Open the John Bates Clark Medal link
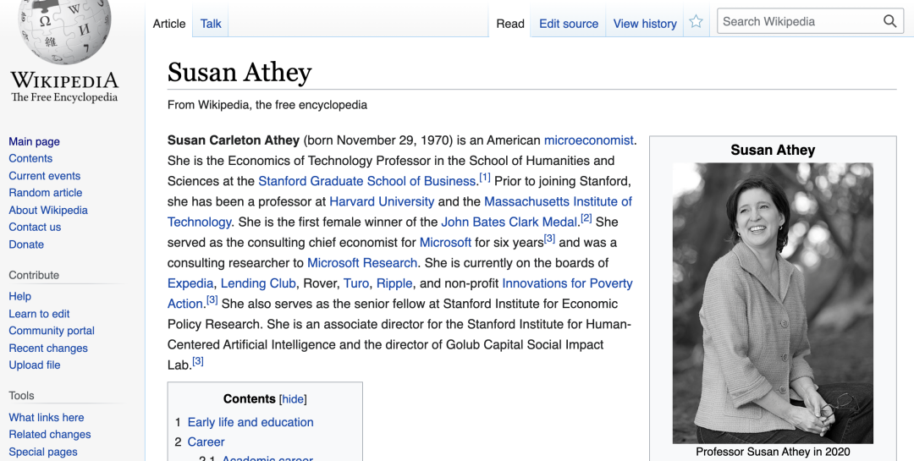The image size is (914, 461). [509, 222]
